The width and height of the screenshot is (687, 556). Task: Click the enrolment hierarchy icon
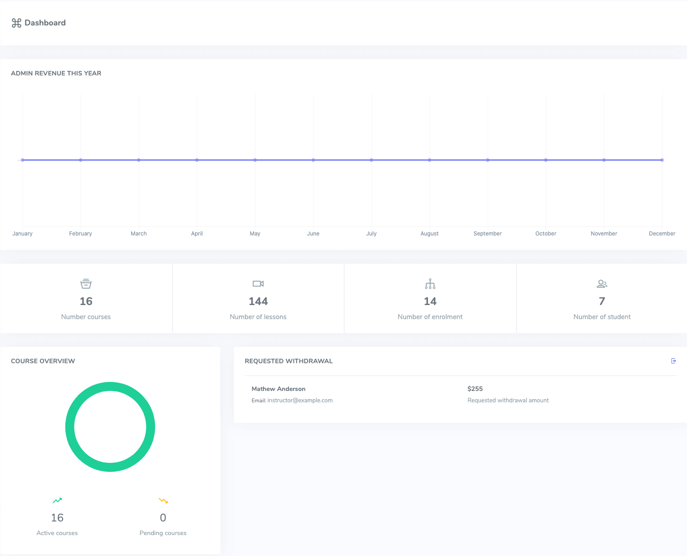(x=430, y=284)
